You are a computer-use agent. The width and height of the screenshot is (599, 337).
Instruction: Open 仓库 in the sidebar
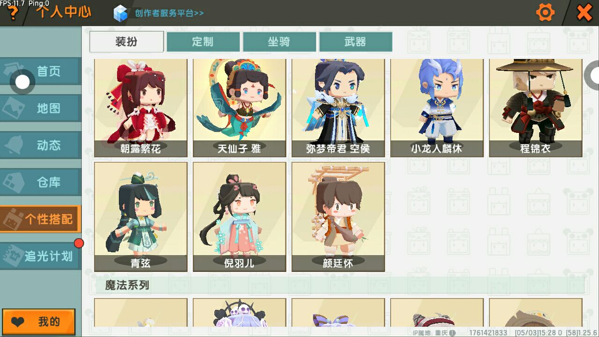40,182
